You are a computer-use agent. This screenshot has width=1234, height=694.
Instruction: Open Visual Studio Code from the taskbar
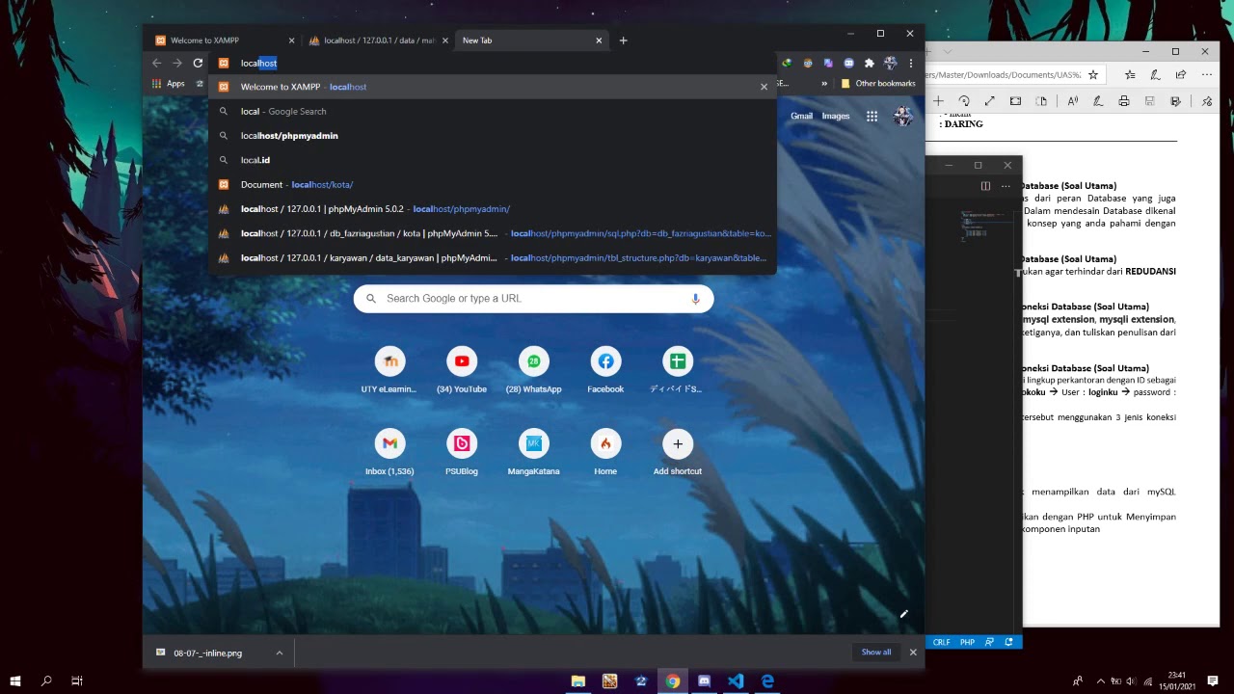[736, 681]
